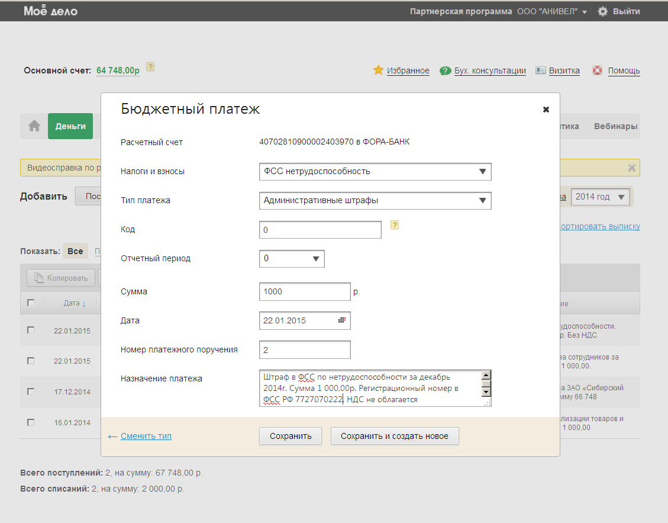Toggle the select-all checkbox in table header
The width and height of the screenshot is (668, 523).
(x=31, y=303)
